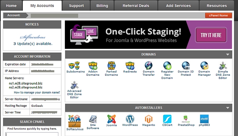The height and width of the screenshot is (136, 238).
Task: Launch the Joomla installer
Action: [112, 121]
